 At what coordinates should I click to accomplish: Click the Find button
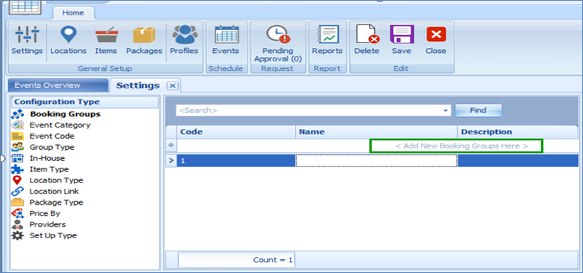click(x=478, y=110)
